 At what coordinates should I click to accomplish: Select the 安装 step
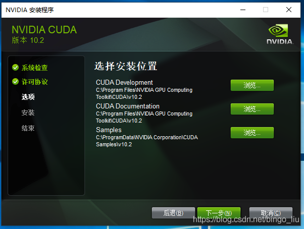28,112
